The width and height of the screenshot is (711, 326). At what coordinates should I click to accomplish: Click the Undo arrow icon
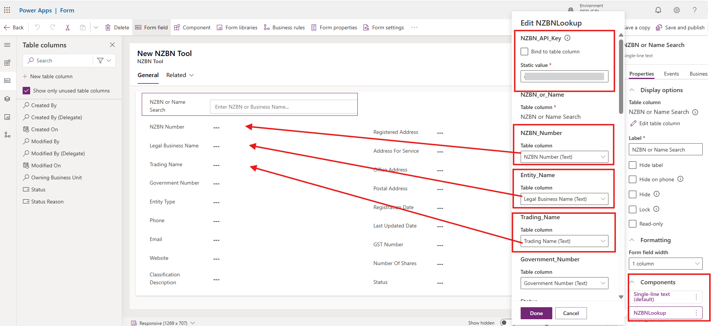(x=37, y=27)
